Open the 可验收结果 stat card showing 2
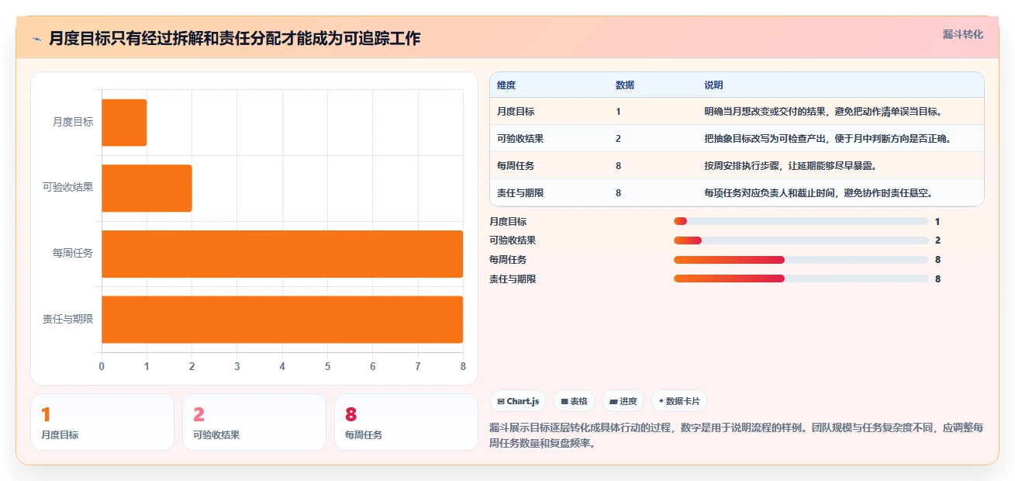Image resolution: width=1015 pixels, height=481 pixels. [254, 421]
